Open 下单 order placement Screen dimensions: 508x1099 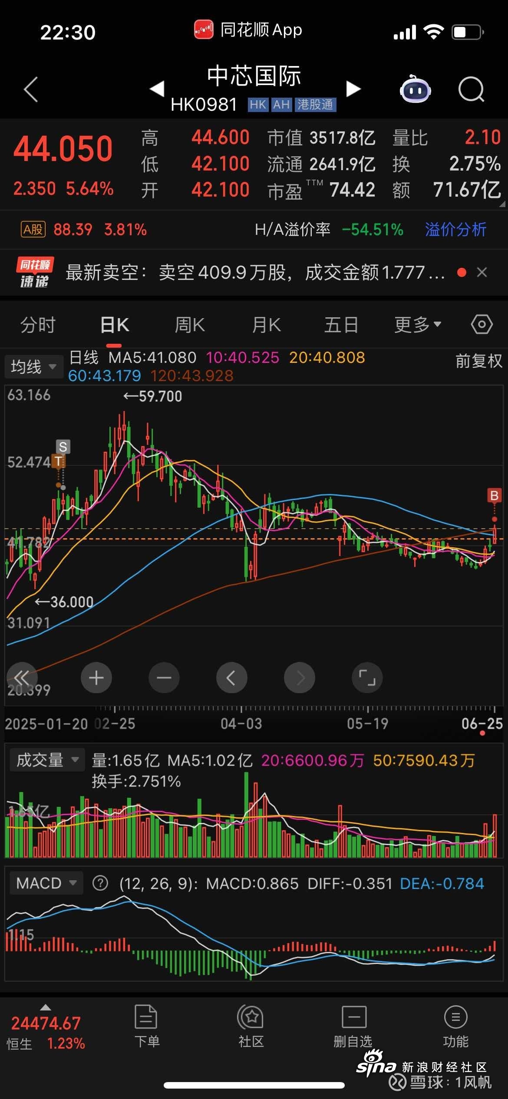pos(146,1026)
